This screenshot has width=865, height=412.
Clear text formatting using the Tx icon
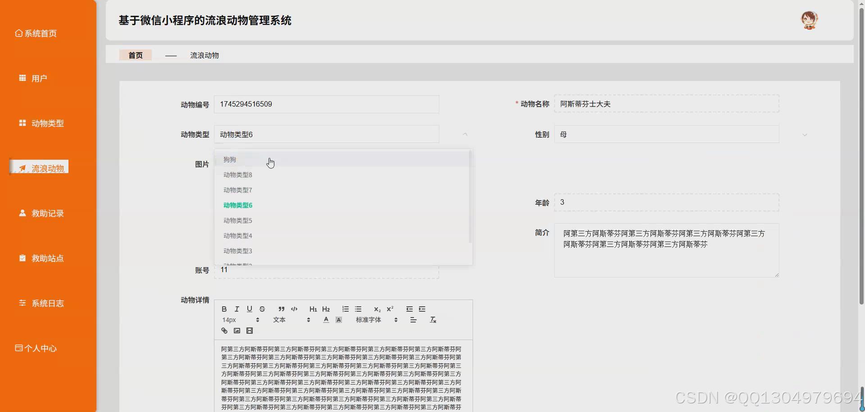433,320
